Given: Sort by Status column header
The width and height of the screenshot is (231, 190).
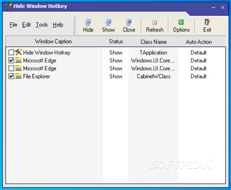Looking at the screenshot, I should coord(116,41).
